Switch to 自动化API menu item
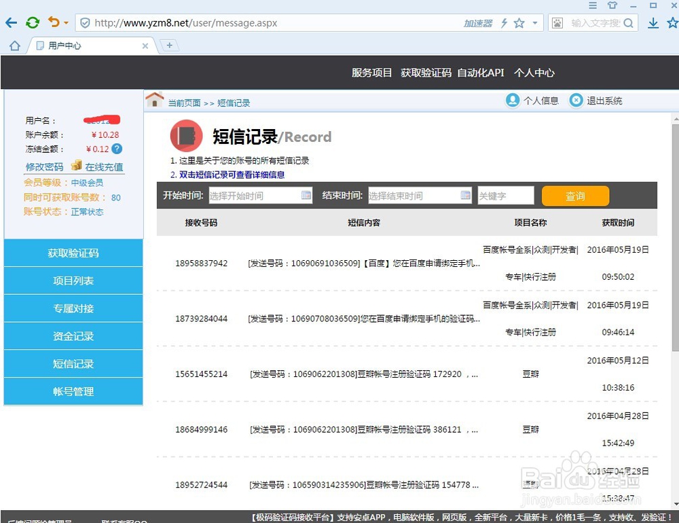The width and height of the screenshot is (679, 523). point(481,73)
